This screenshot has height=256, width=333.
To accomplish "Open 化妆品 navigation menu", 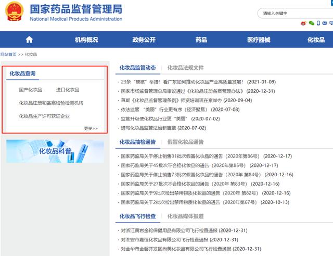I will pos(316,40).
